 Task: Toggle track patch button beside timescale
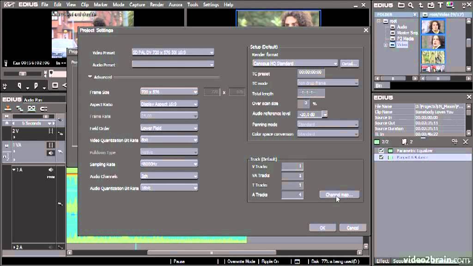tap(61, 120)
